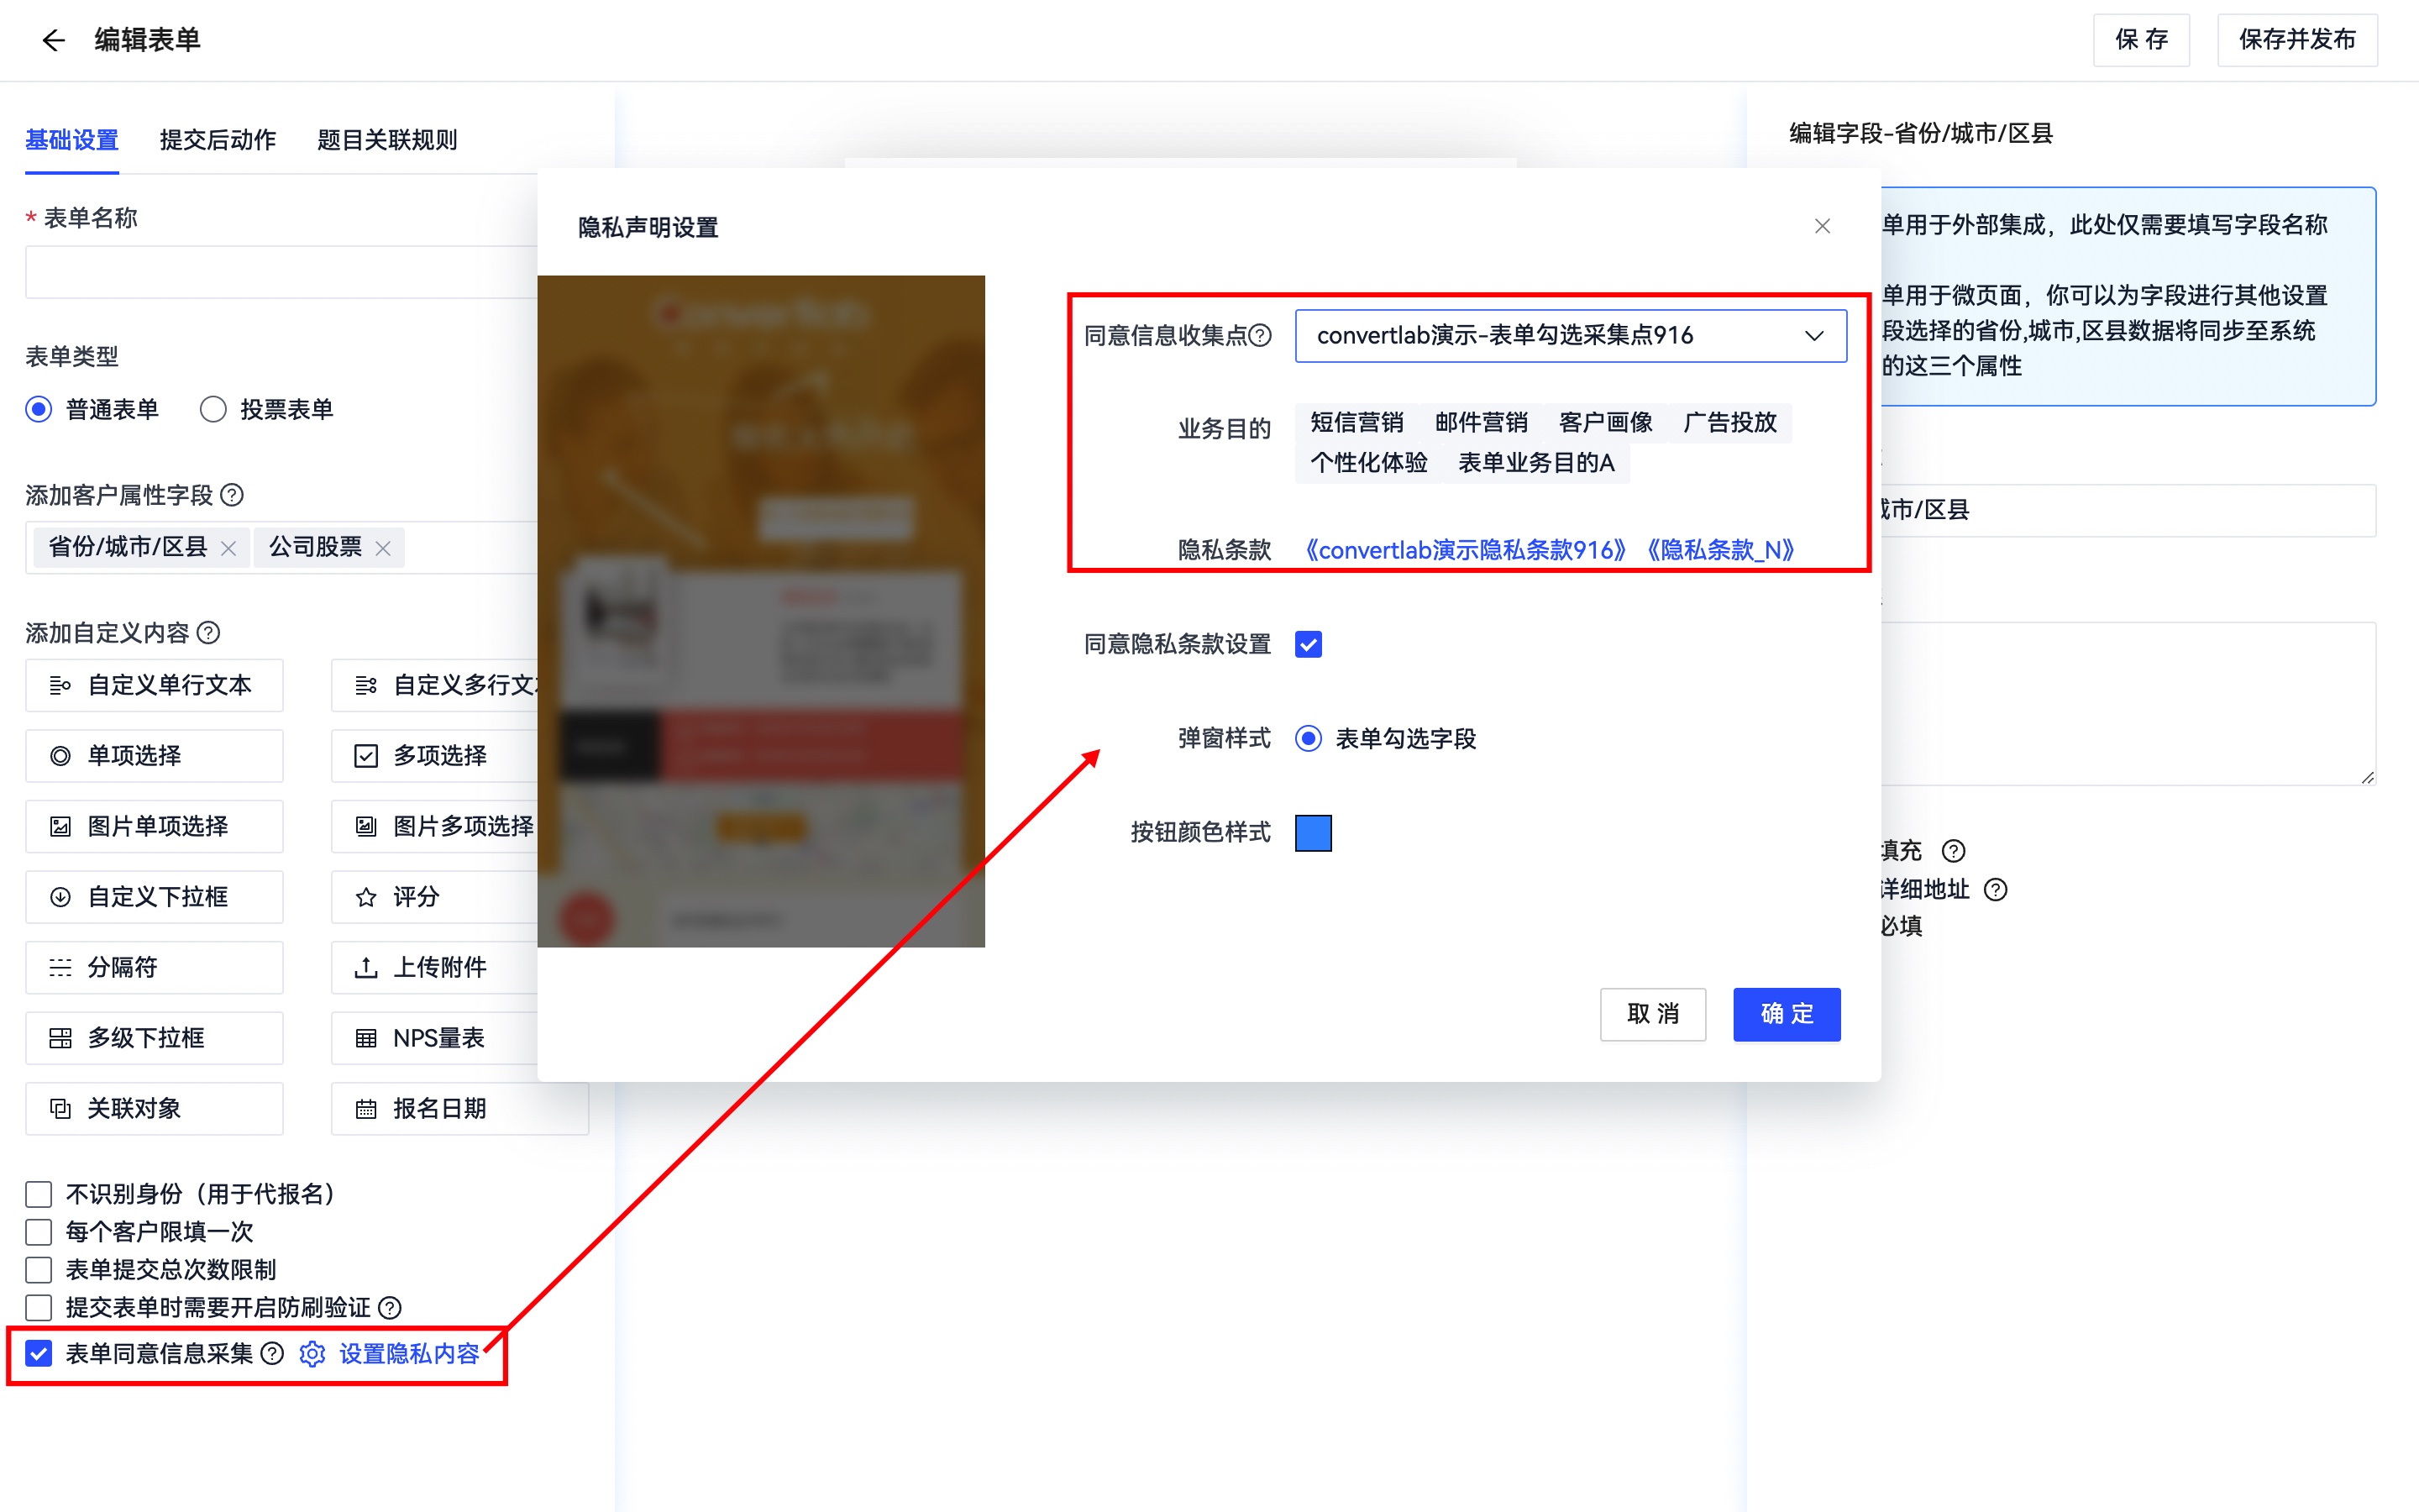This screenshot has width=2419, height=1512.
Task: Add 单项选择 question
Action: pos(154,756)
